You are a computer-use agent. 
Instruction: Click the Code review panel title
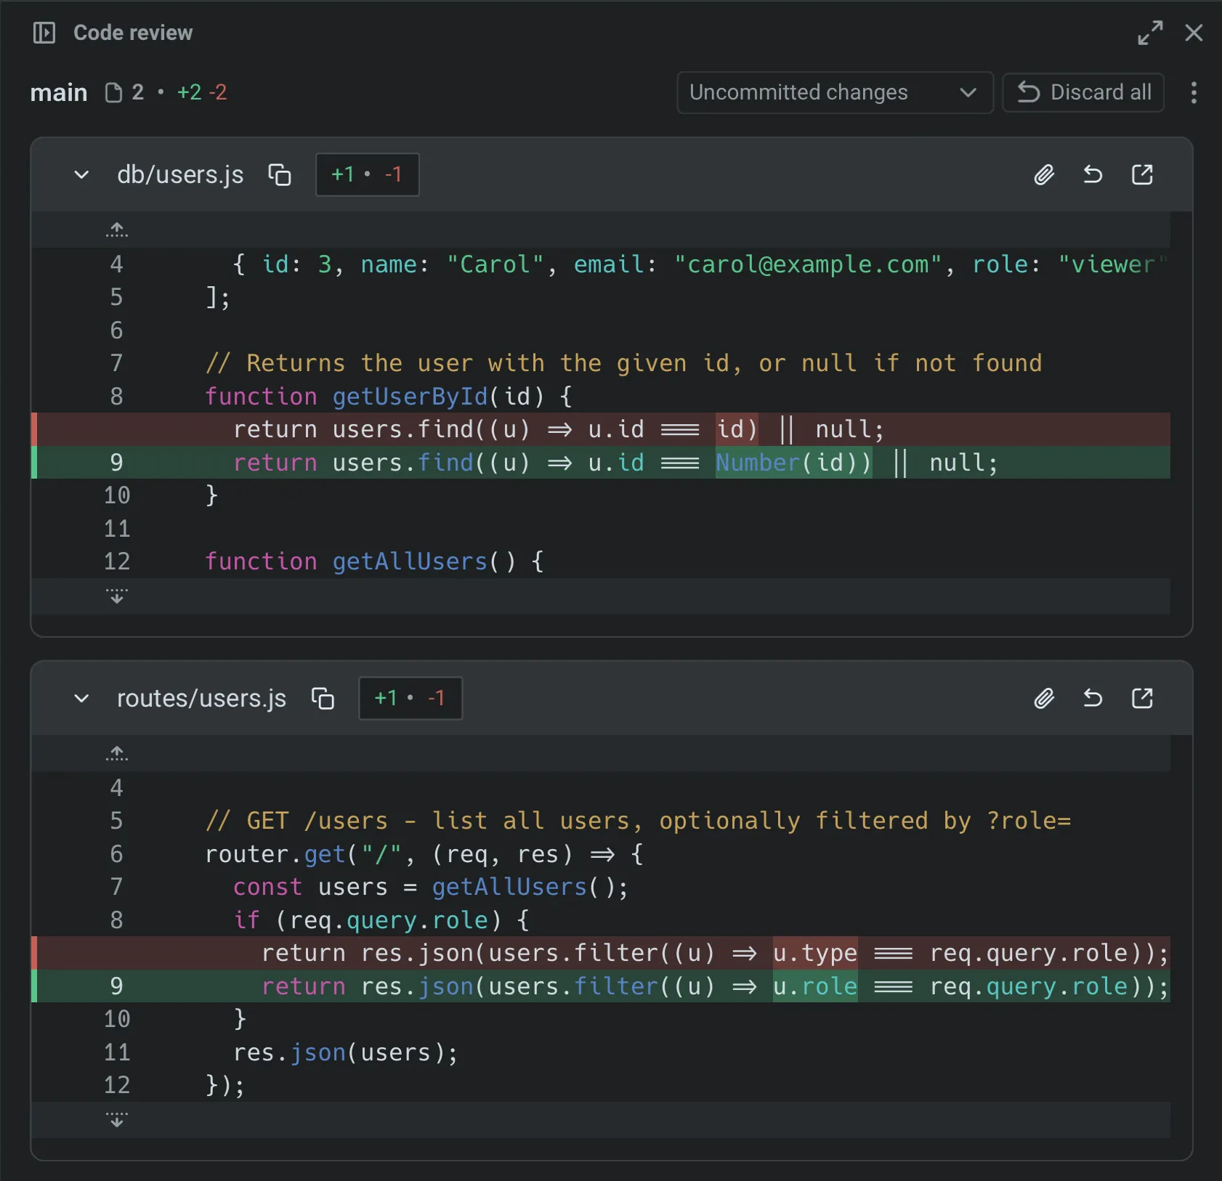coord(133,33)
